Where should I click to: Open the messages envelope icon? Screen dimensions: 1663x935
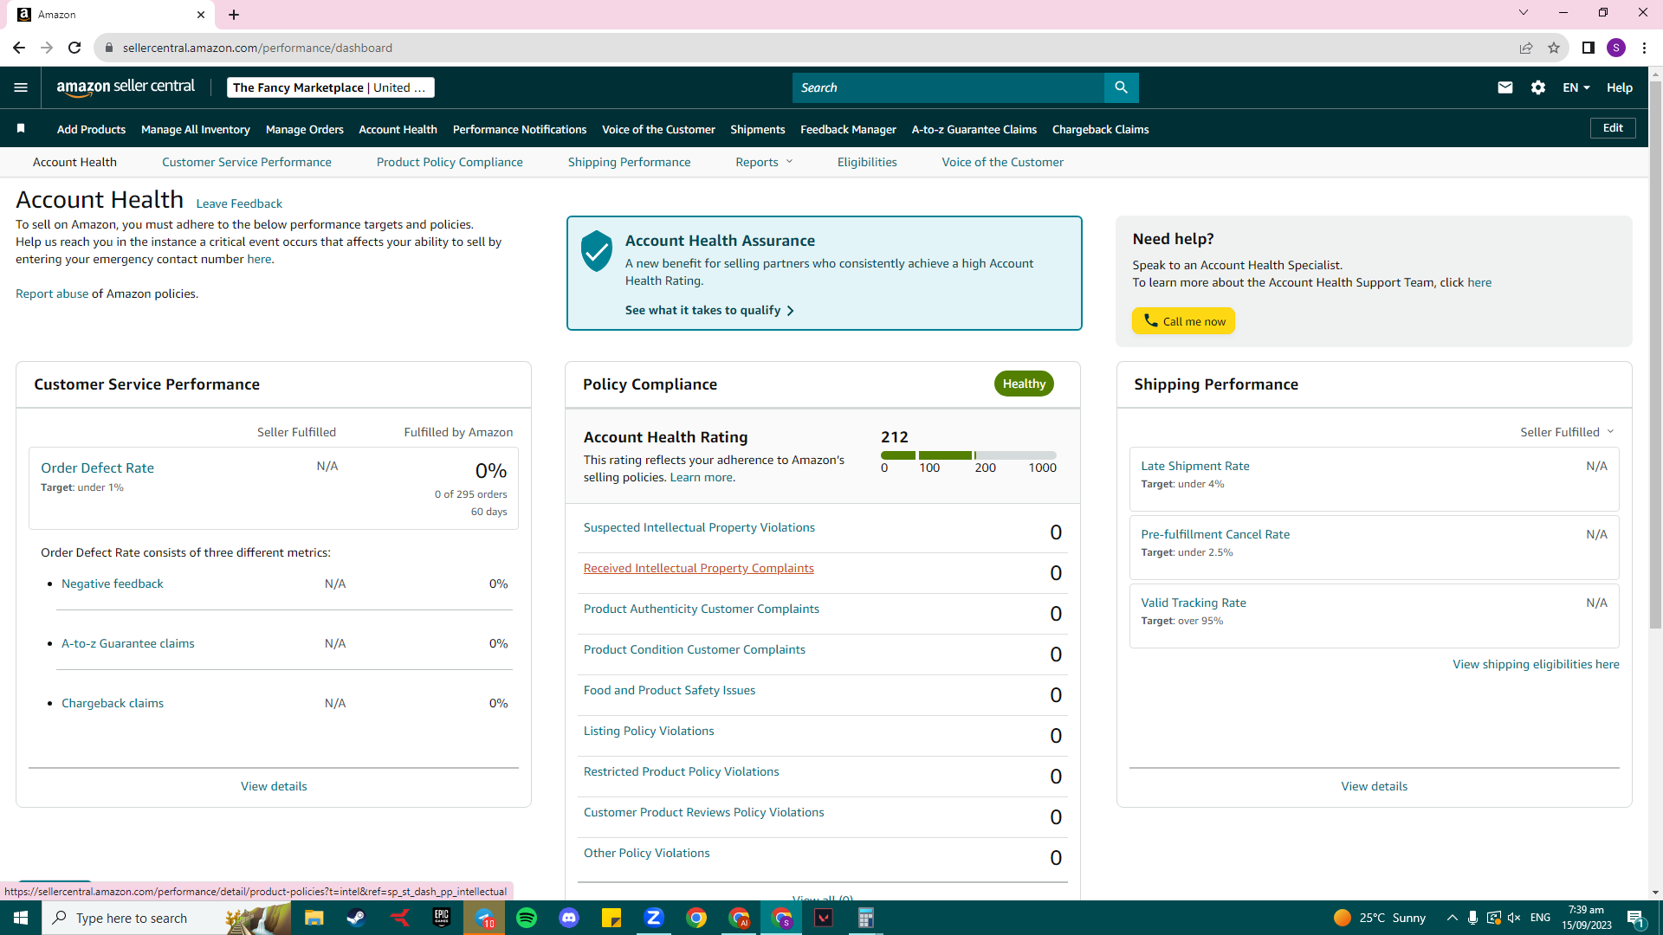1505,87
